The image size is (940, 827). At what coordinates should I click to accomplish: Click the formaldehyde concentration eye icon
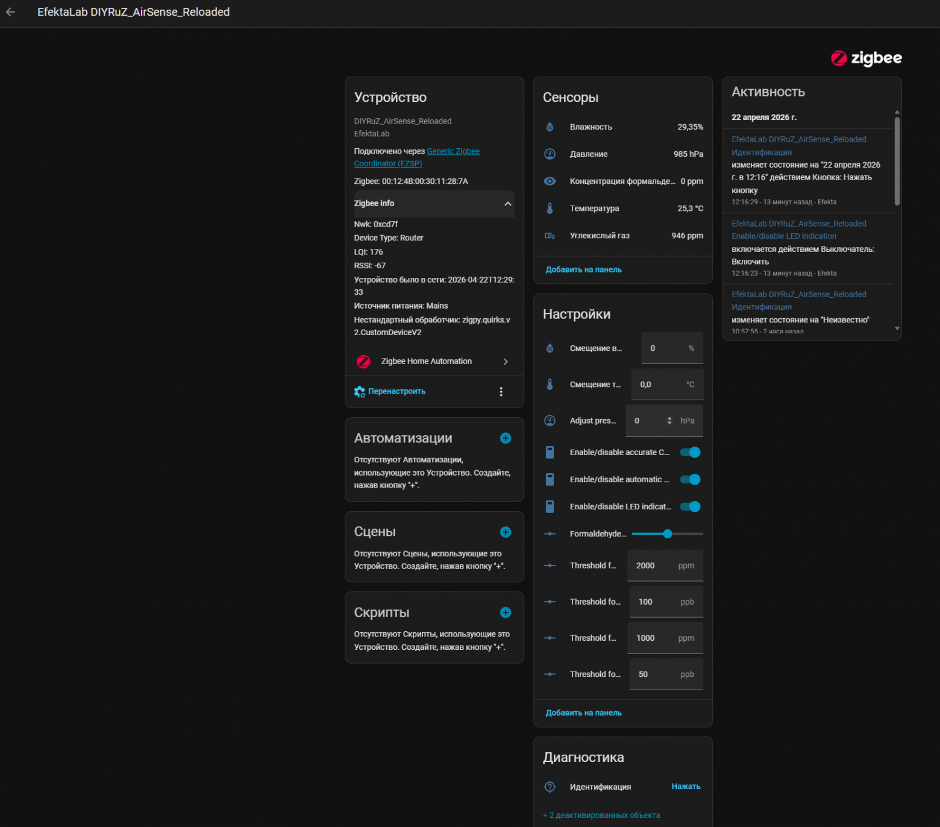click(550, 181)
